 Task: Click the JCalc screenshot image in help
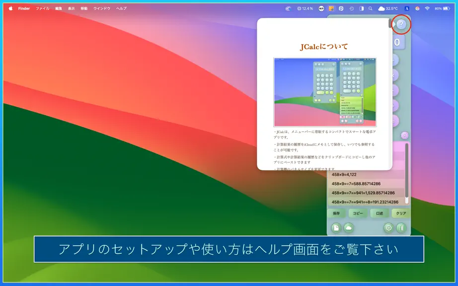325,92
